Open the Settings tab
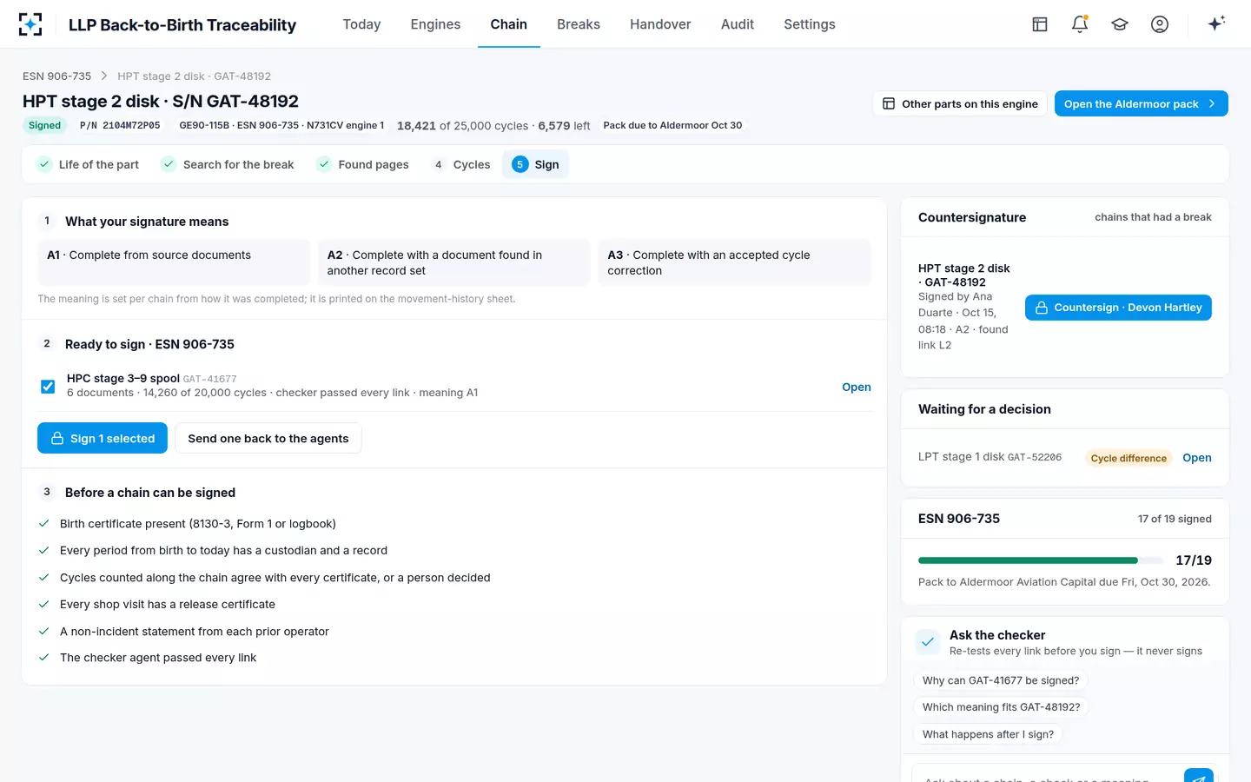 810,24
